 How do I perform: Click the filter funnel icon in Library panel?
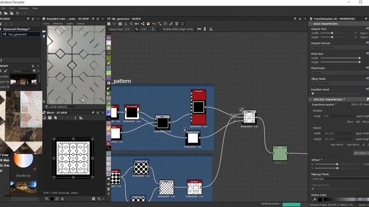click(34, 71)
